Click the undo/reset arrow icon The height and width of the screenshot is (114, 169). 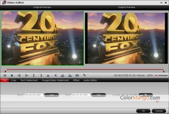[x=84, y=75]
